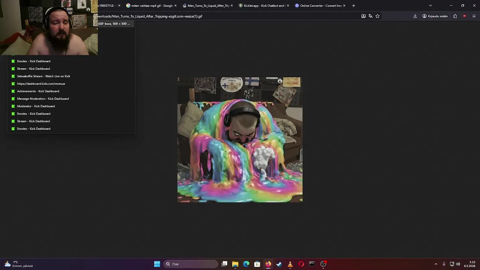Click the translate page icon

370,16
